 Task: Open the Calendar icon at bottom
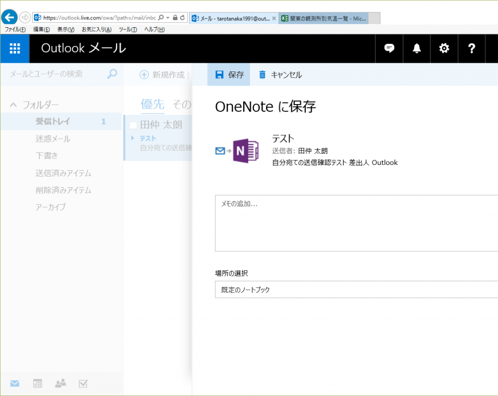click(x=37, y=384)
